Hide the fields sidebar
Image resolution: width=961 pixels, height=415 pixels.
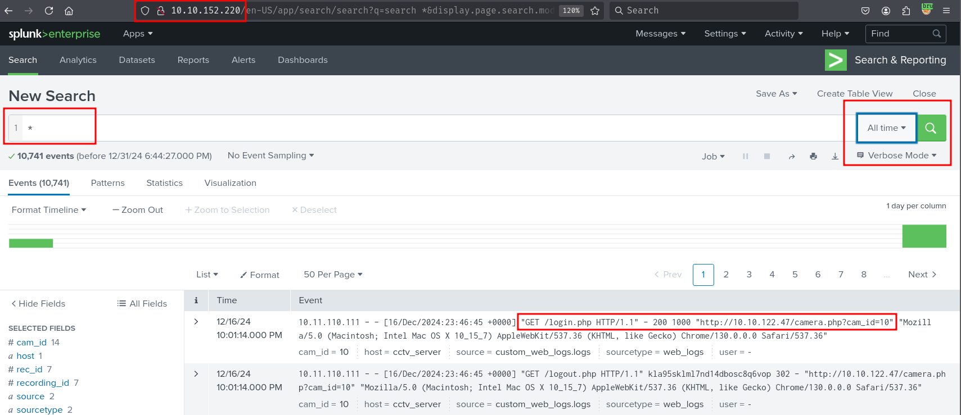tap(38, 304)
